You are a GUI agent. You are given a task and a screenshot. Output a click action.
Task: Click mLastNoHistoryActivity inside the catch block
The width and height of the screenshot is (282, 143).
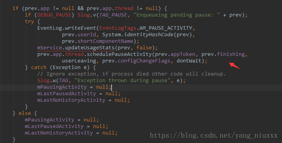(x=71, y=100)
